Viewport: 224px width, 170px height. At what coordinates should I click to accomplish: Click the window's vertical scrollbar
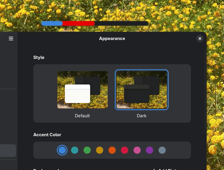pyautogui.click(x=206, y=91)
